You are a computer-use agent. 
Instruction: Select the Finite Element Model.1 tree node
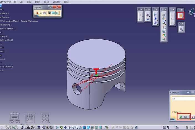[x=4, y=13]
